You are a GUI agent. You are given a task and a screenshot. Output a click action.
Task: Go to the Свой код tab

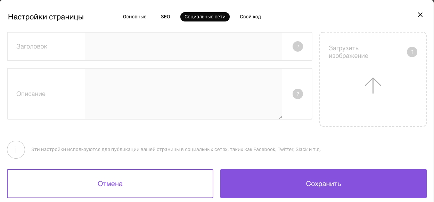(x=250, y=17)
